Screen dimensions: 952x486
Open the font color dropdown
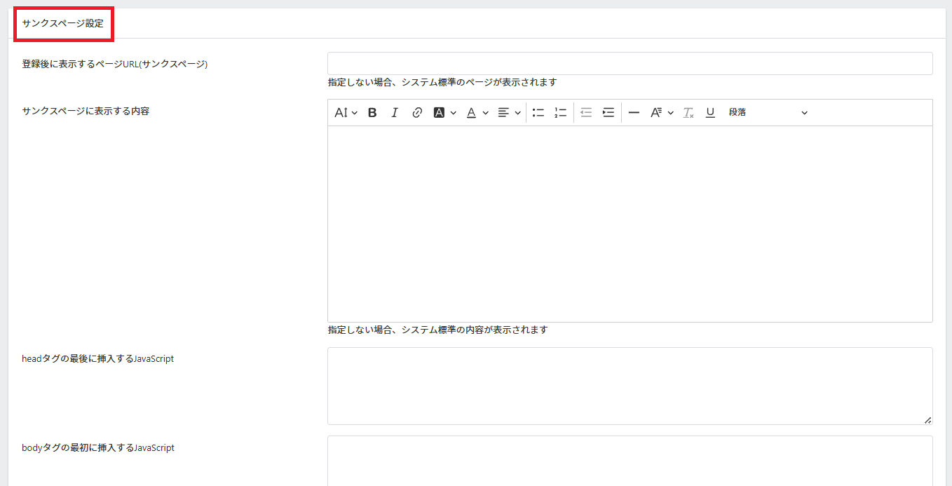(x=477, y=113)
